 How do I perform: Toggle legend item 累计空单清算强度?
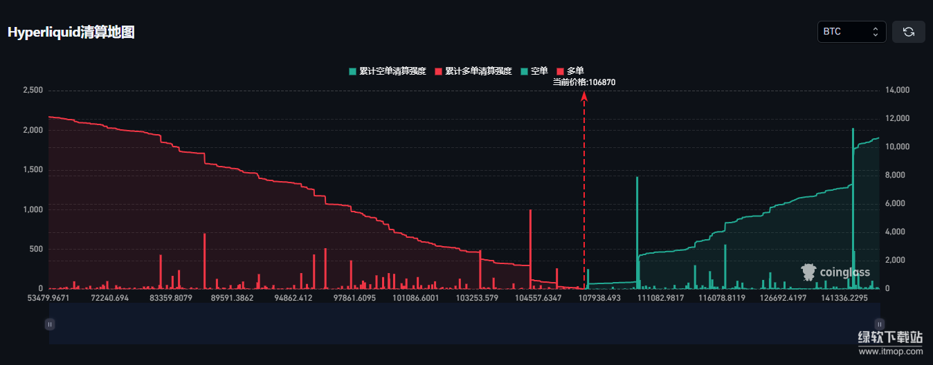point(388,71)
